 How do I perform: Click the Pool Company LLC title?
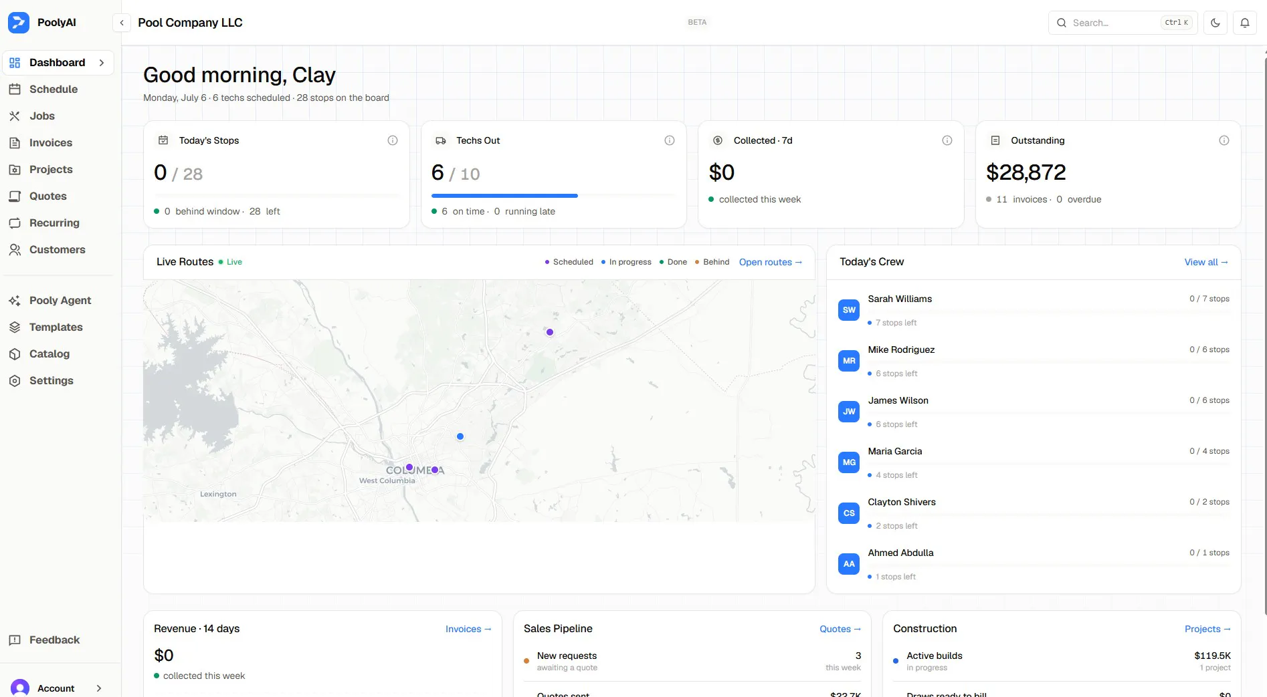[x=190, y=23]
